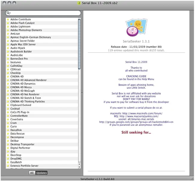The width and height of the screenshot is (195, 181).
Task: Click the star icon next to AmLoan
Action: [x=8, y=34]
